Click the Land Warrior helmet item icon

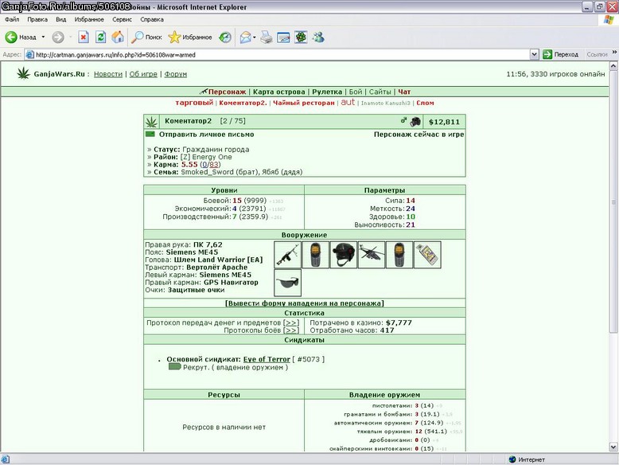pos(344,255)
